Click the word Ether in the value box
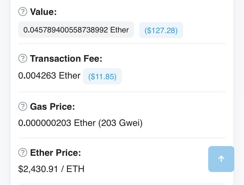The height and width of the screenshot is (185, 244). point(119,30)
